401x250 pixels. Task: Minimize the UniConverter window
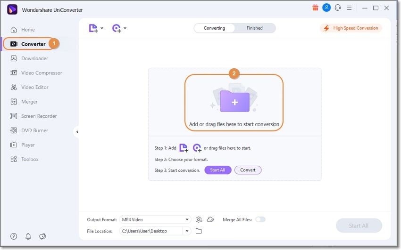(x=365, y=8)
